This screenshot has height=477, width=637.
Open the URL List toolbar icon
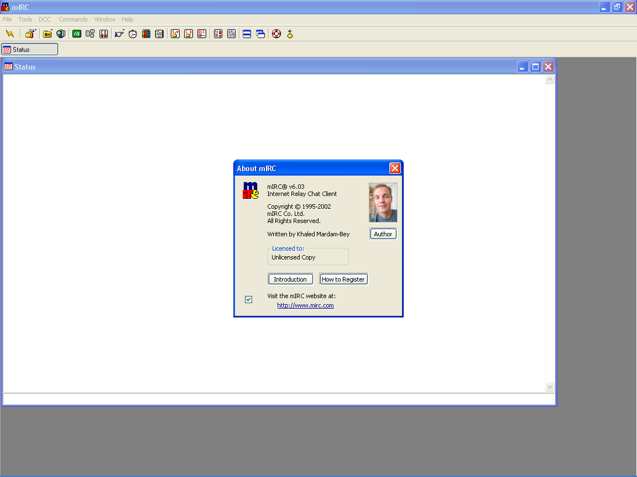point(232,34)
